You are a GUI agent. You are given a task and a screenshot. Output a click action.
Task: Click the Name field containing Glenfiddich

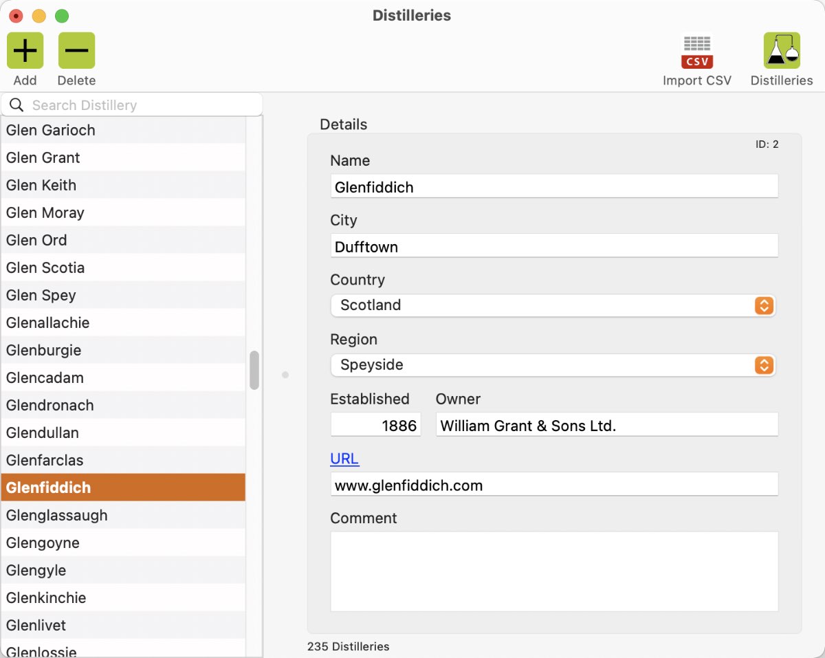554,186
